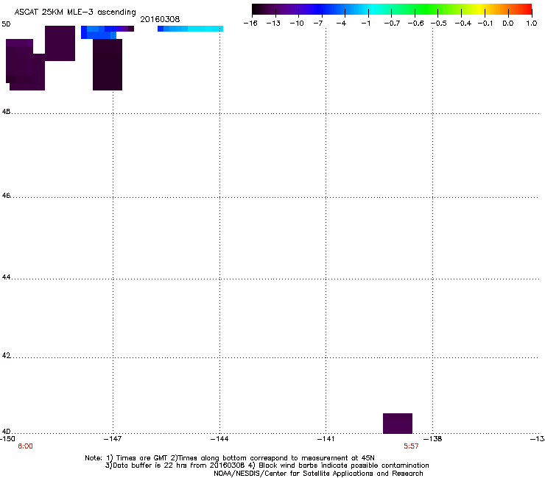Click the dark purple data block near 40N
The height and width of the screenshot is (478, 545).
(x=398, y=423)
